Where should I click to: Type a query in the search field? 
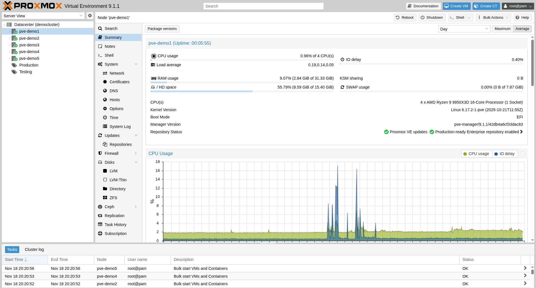point(263,6)
